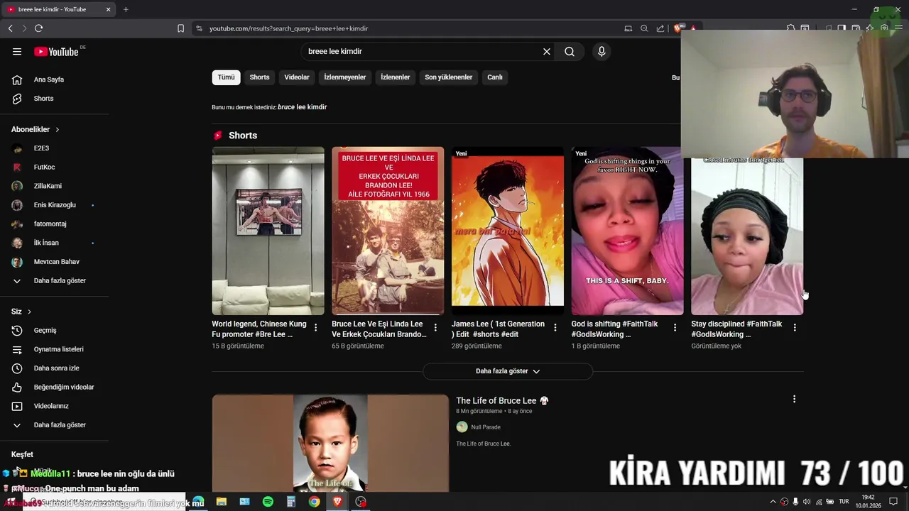The width and height of the screenshot is (909, 511).
Task: Select the İzlenmeyenler filter chip
Action: pyautogui.click(x=345, y=77)
